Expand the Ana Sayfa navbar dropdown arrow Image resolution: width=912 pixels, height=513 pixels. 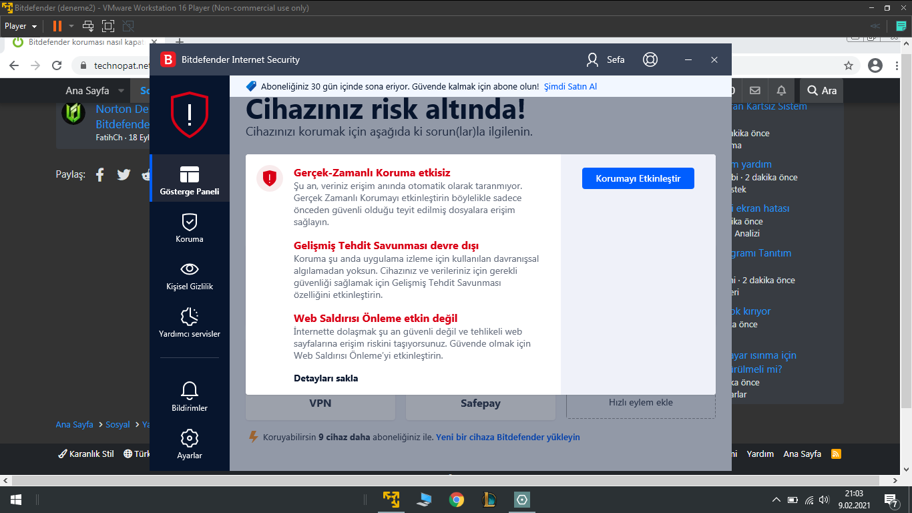coord(121,91)
